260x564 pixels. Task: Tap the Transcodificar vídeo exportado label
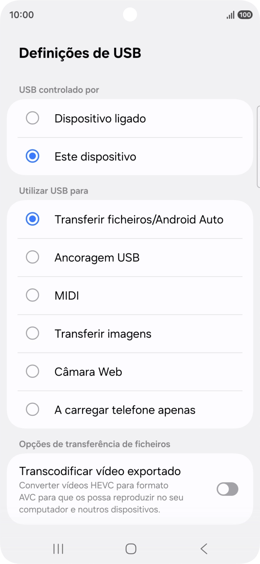point(100,471)
